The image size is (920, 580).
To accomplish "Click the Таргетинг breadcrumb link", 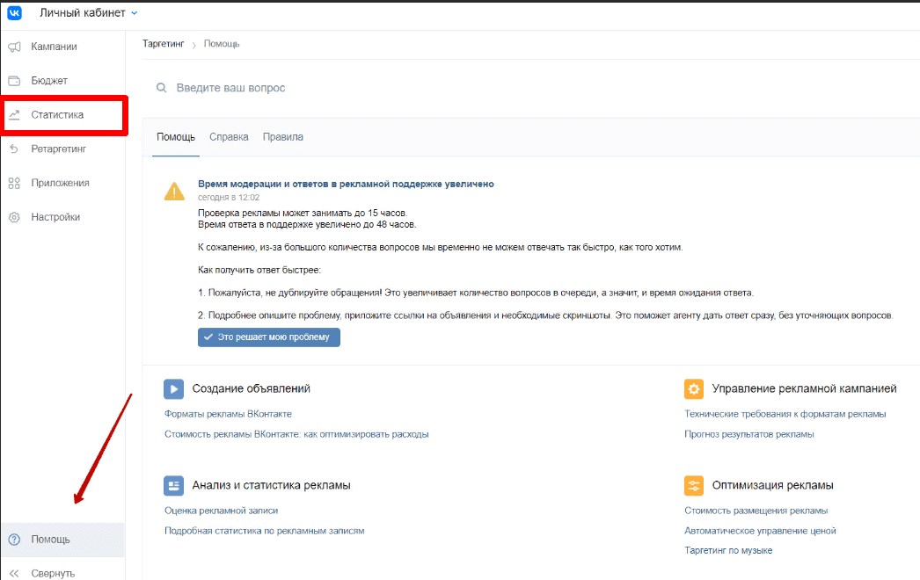I will (164, 44).
